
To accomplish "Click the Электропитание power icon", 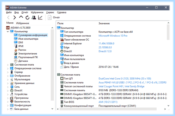I will (x=16, y=54).
